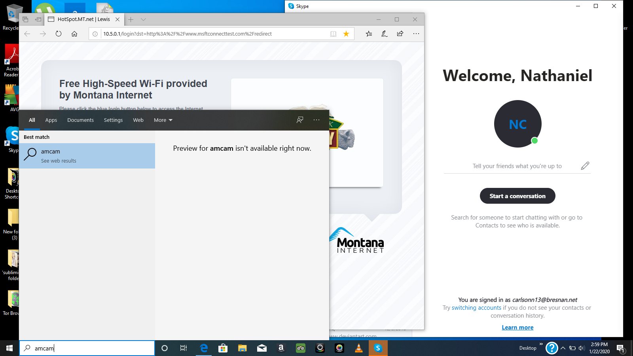The image size is (633, 356).
Task: Check the battery power icon in the tray
Action: click(572, 348)
